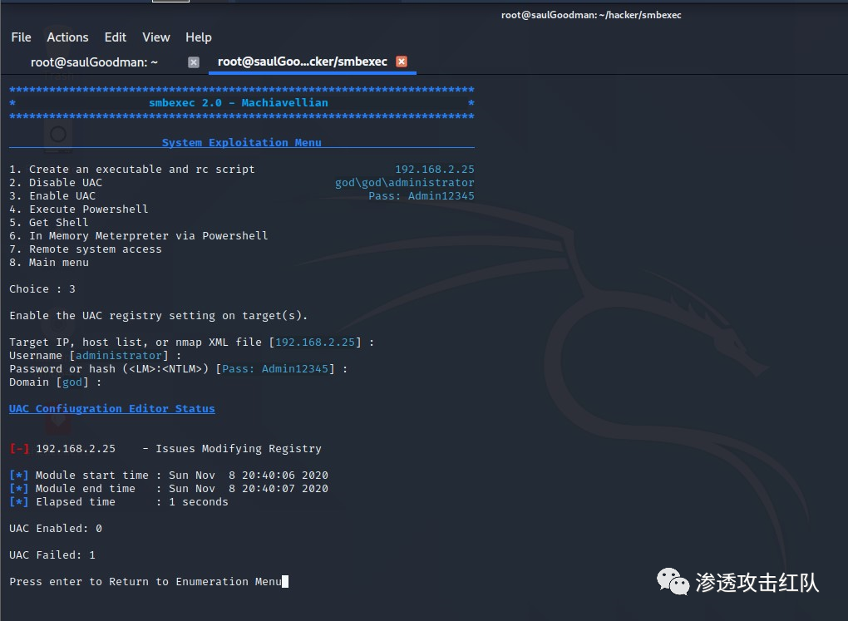Open the View menu
The height and width of the screenshot is (621, 848).
pos(155,37)
